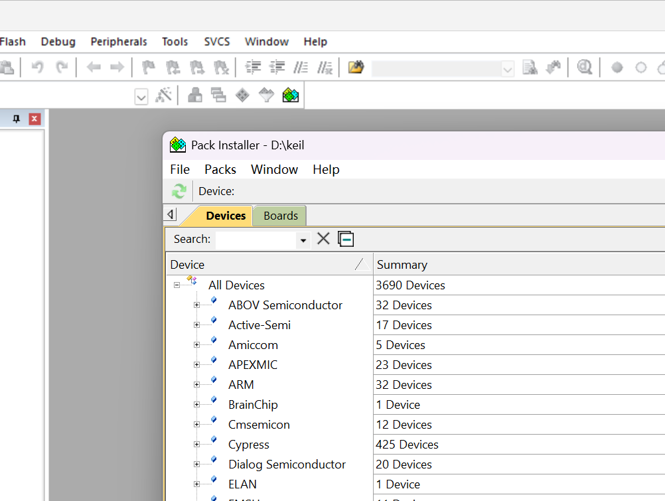The height and width of the screenshot is (501, 665).
Task: Start the debug session with the magnifier icon
Action: click(x=585, y=67)
